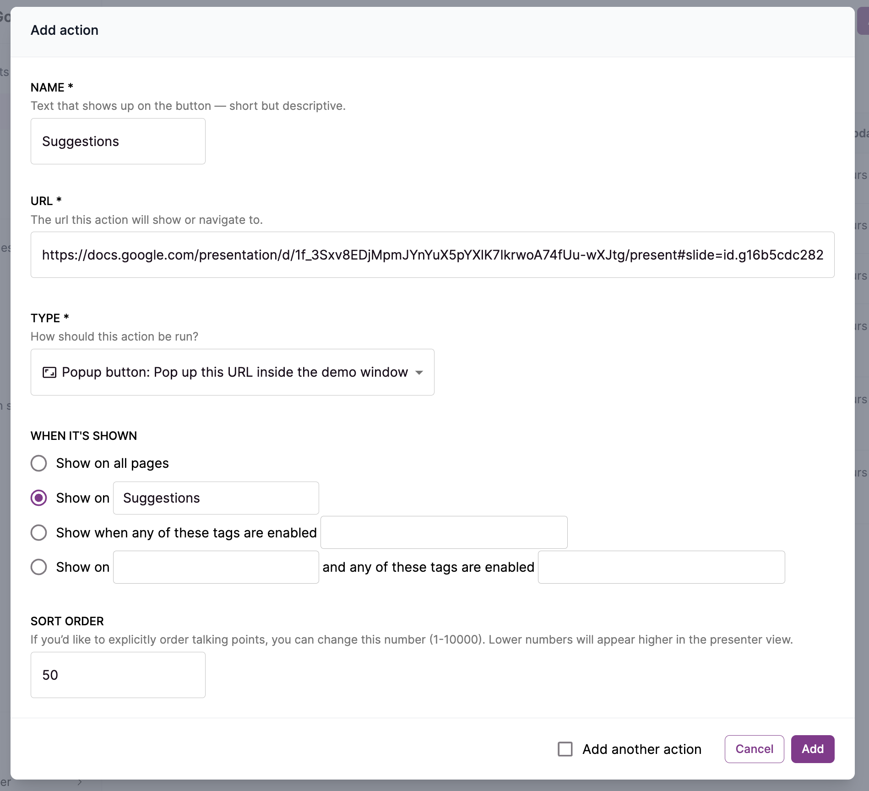This screenshot has height=791, width=869.
Task: Click the dimmed chevron arrow behind the dialog
Action: 80,782
